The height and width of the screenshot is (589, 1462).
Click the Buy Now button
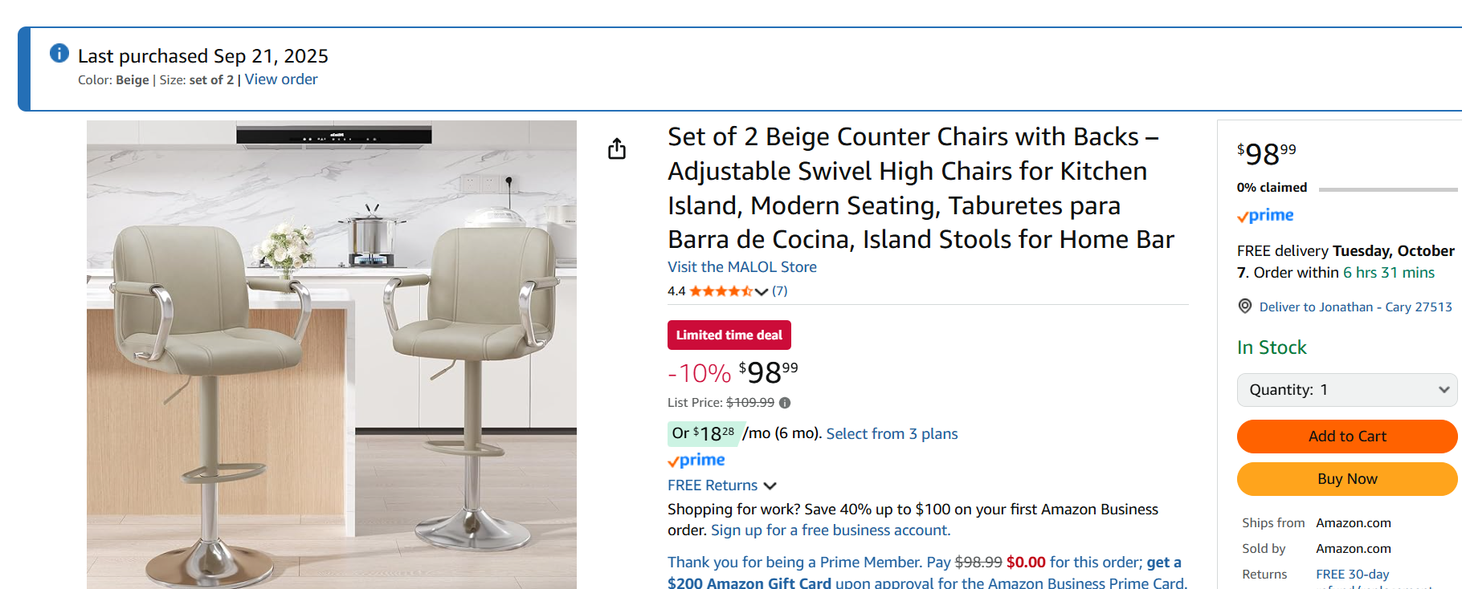[1347, 479]
